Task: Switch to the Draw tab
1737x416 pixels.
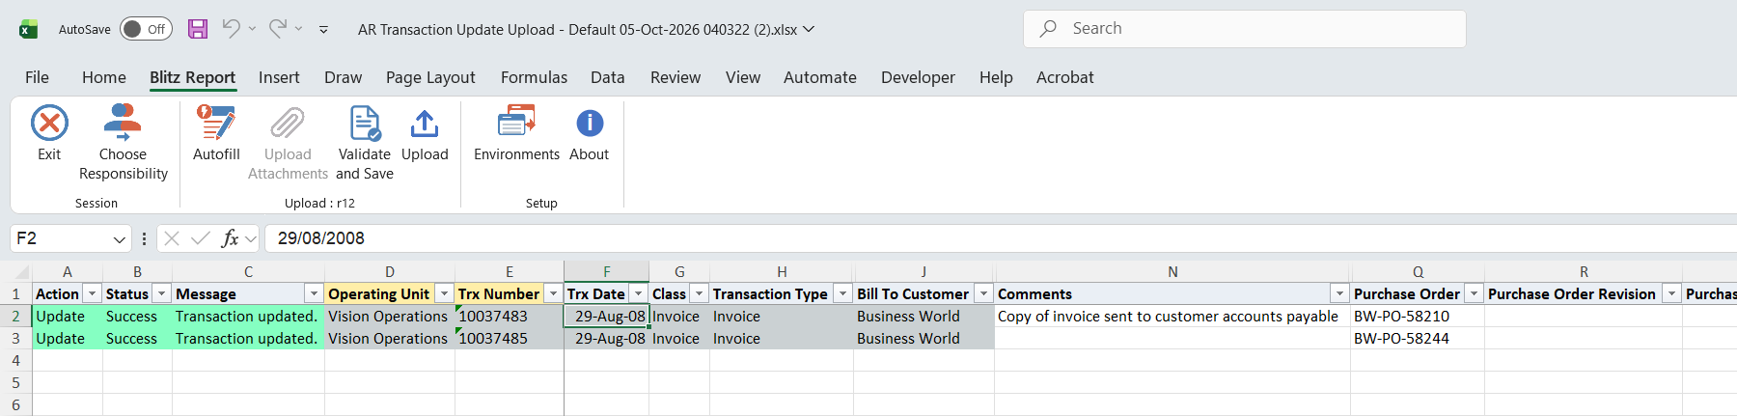Action: point(343,77)
